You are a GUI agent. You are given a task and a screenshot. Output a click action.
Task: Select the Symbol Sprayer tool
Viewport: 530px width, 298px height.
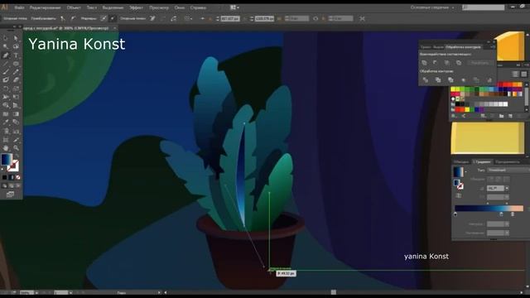point(6,131)
